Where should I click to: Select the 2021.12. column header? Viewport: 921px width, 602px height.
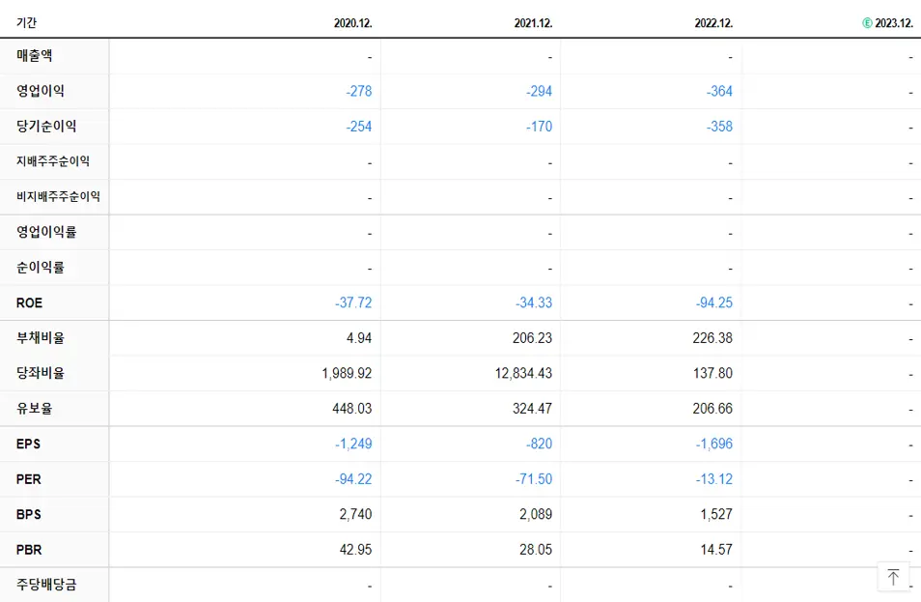tap(533, 23)
